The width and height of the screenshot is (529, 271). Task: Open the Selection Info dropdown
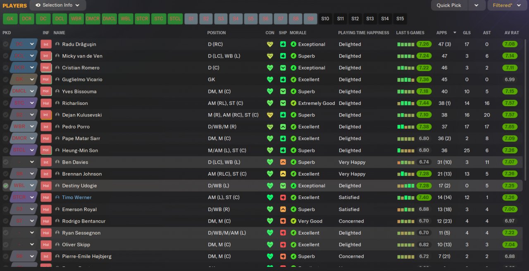tap(58, 5)
